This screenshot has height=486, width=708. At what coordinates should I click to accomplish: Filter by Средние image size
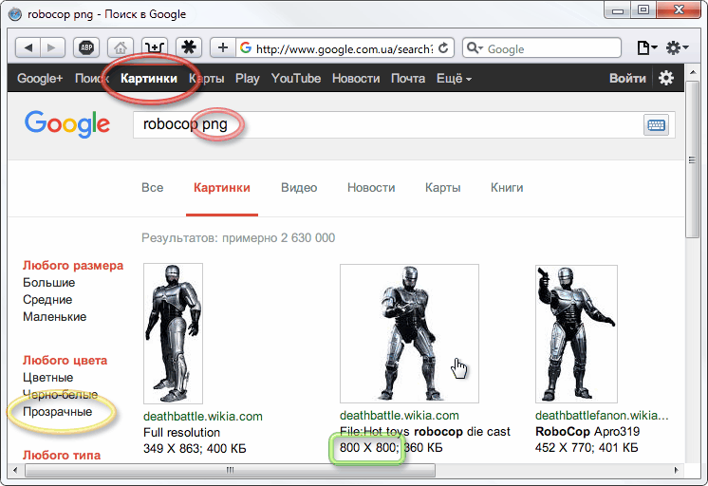tap(47, 300)
